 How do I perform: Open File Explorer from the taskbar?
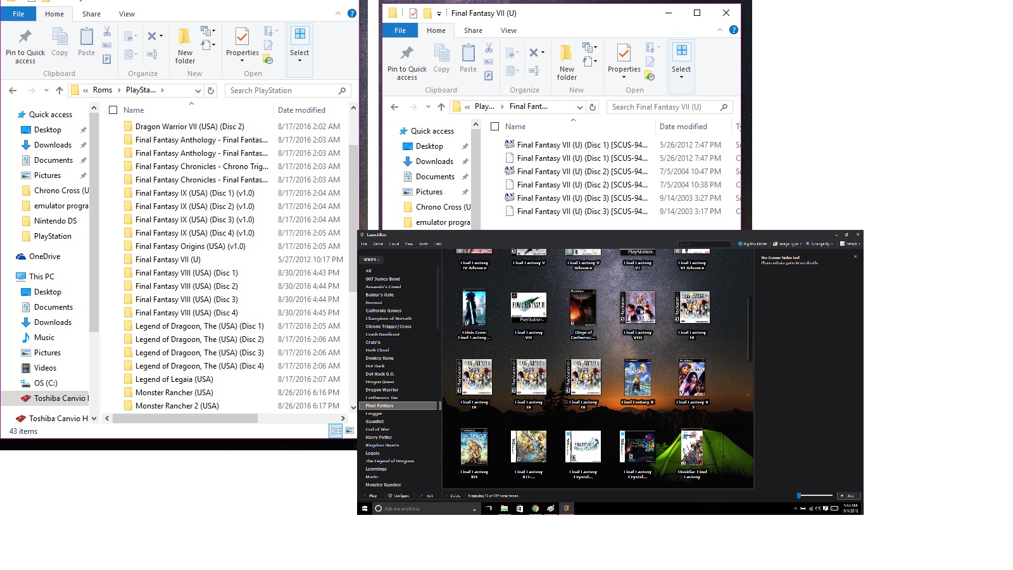505,509
